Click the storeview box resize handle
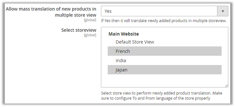 [x=226, y=85]
